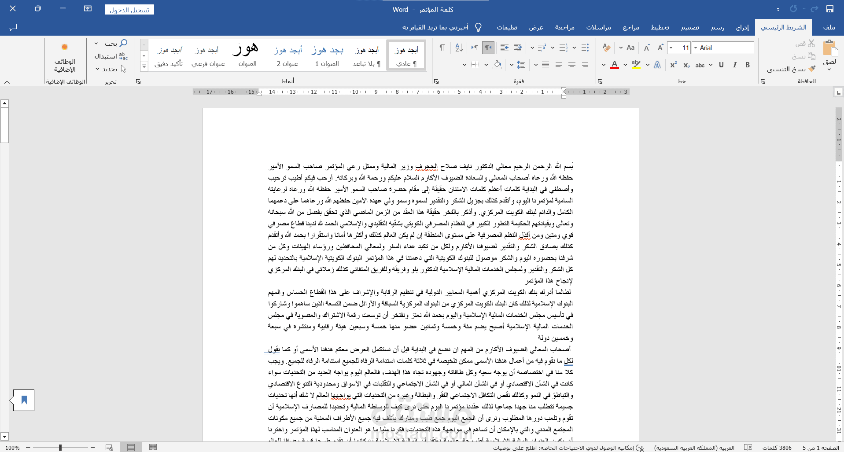The height and width of the screenshot is (452, 844).
Task: Toggle Italic formatting
Action: click(x=734, y=65)
